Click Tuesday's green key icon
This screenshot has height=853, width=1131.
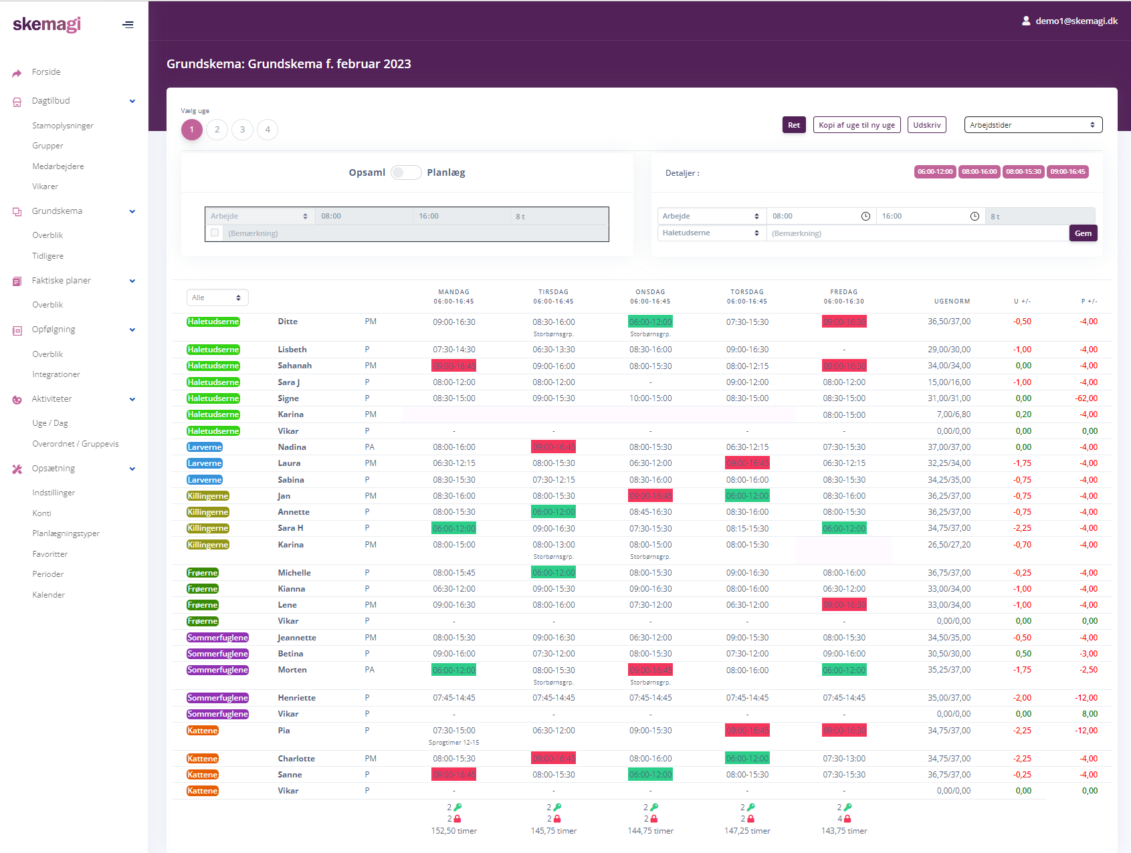pyautogui.click(x=557, y=808)
